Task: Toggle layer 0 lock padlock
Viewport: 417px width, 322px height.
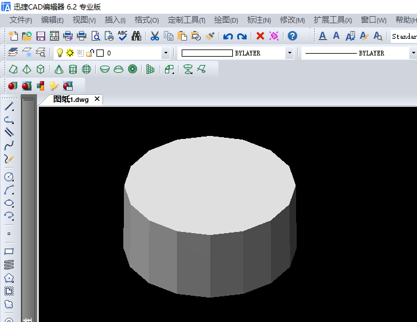Action: (90, 53)
